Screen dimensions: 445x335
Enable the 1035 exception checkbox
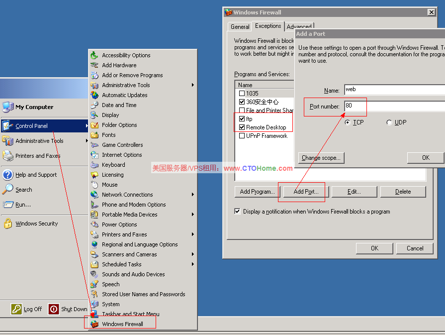242,93
